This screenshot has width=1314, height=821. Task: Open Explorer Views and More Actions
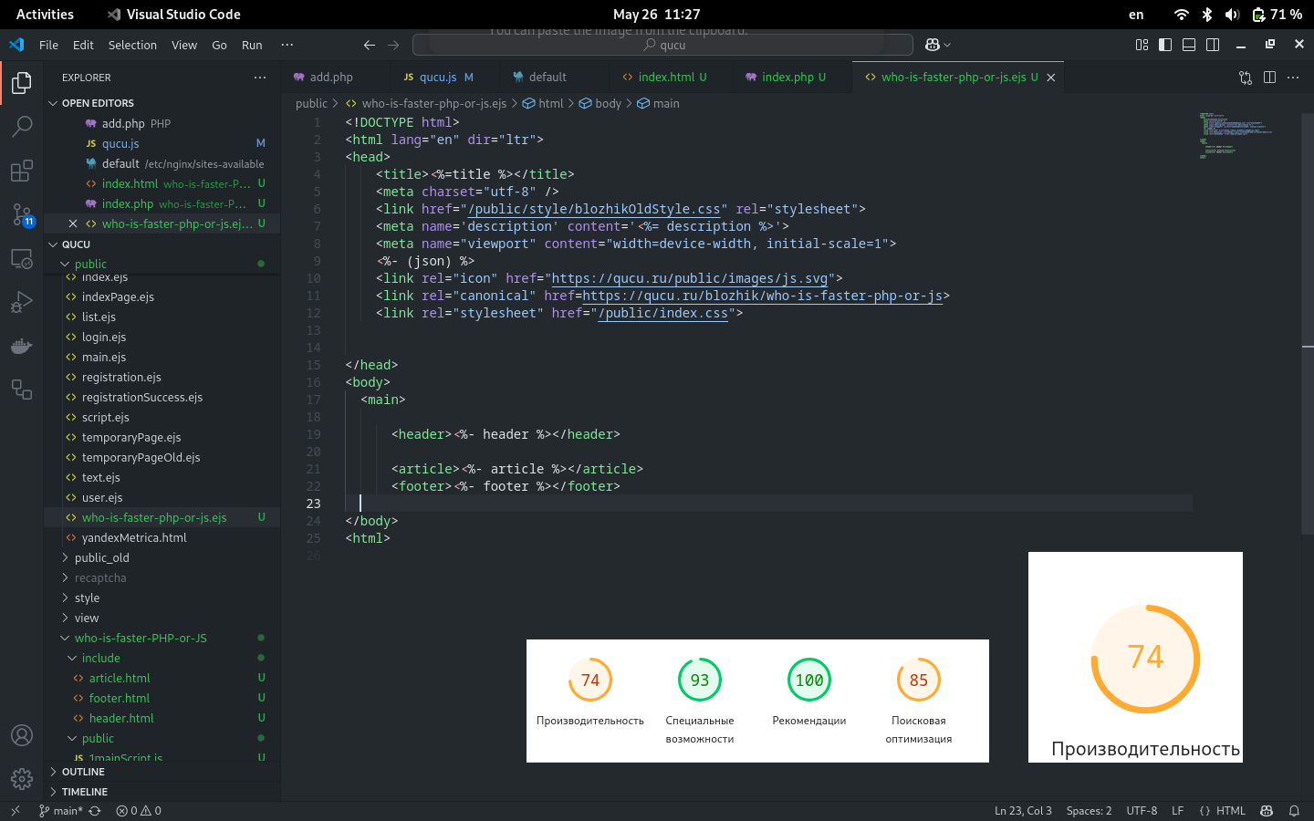[260, 78]
